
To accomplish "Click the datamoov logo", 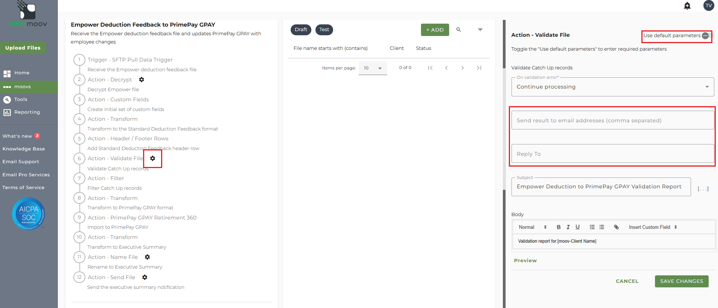I will tap(28, 14).
